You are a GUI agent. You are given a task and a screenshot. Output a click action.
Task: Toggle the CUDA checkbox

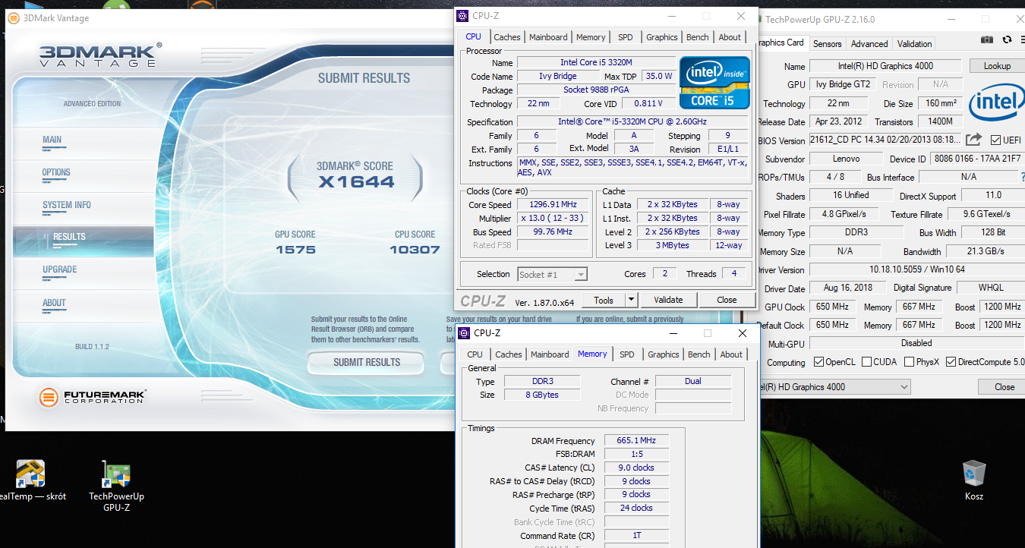point(866,362)
